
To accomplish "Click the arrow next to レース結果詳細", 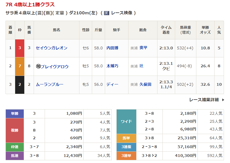I will [223, 100].
